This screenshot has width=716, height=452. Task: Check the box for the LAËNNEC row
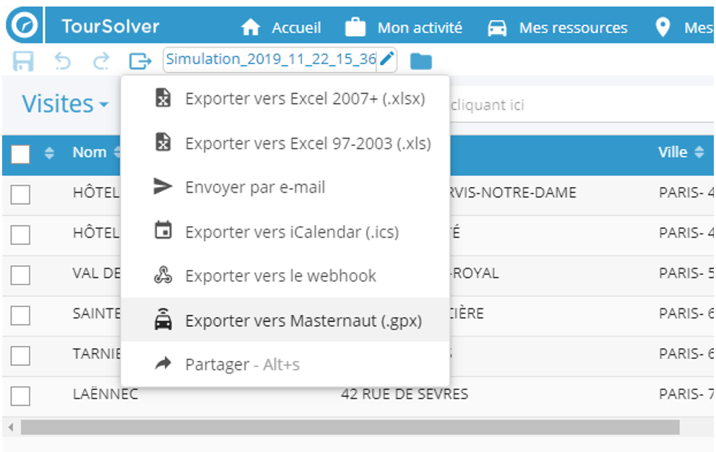pos(20,396)
